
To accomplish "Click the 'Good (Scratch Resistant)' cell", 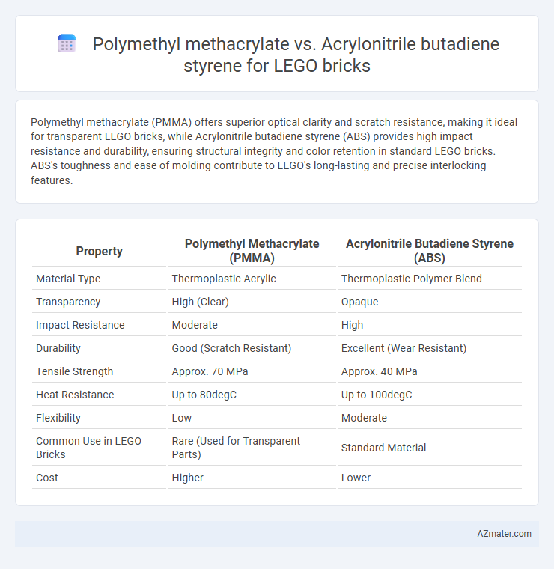I will point(231,348).
